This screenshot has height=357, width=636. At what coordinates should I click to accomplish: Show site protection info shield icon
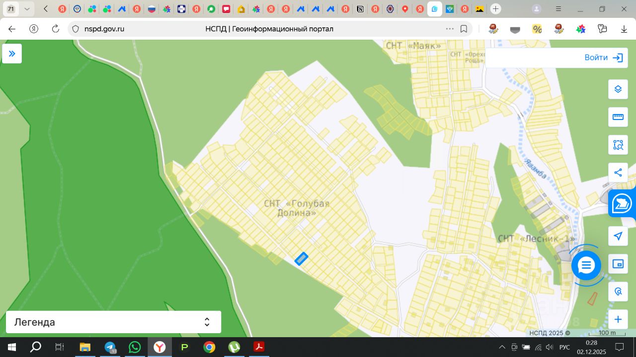pyautogui.click(x=76, y=29)
